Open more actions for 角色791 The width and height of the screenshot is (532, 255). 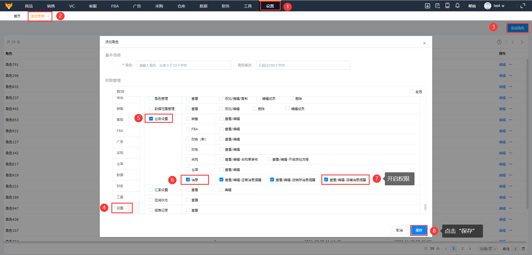(511, 64)
